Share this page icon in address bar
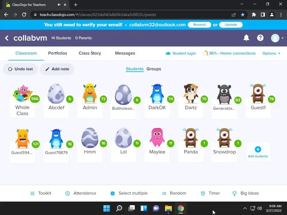The width and height of the screenshot is (287, 215). tap(234, 15)
